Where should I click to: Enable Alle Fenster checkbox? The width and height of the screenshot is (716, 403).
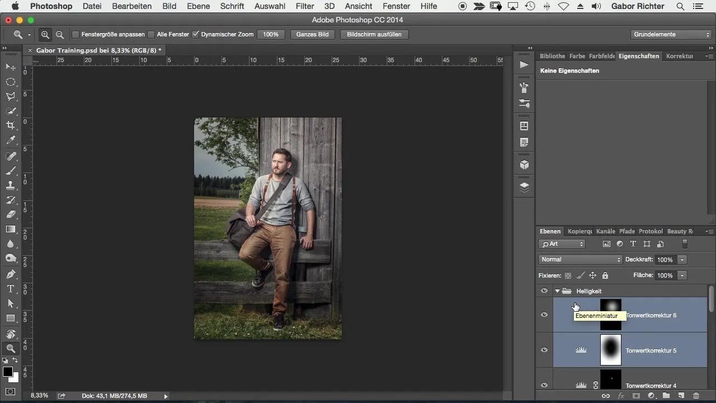(151, 34)
